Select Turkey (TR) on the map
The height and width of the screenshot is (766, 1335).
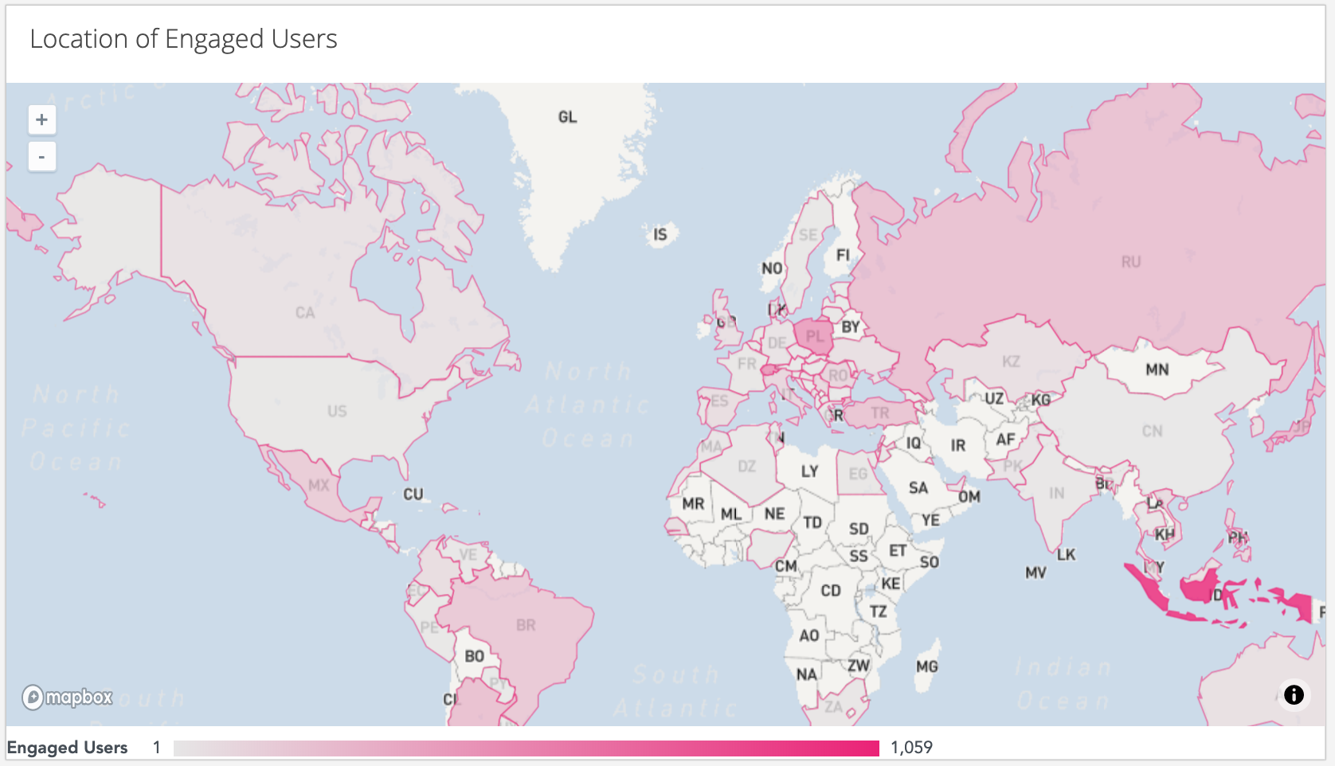coord(879,412)
